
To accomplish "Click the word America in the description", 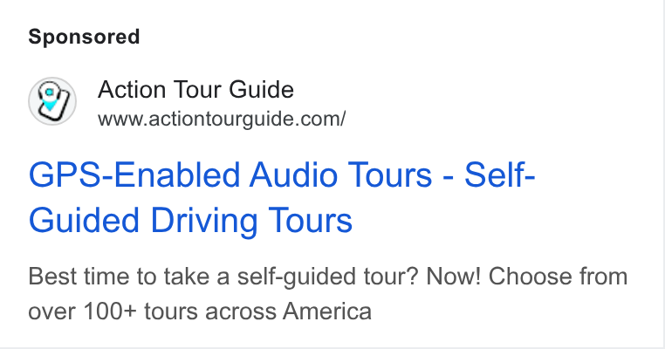I will click(x=327, y=311).
